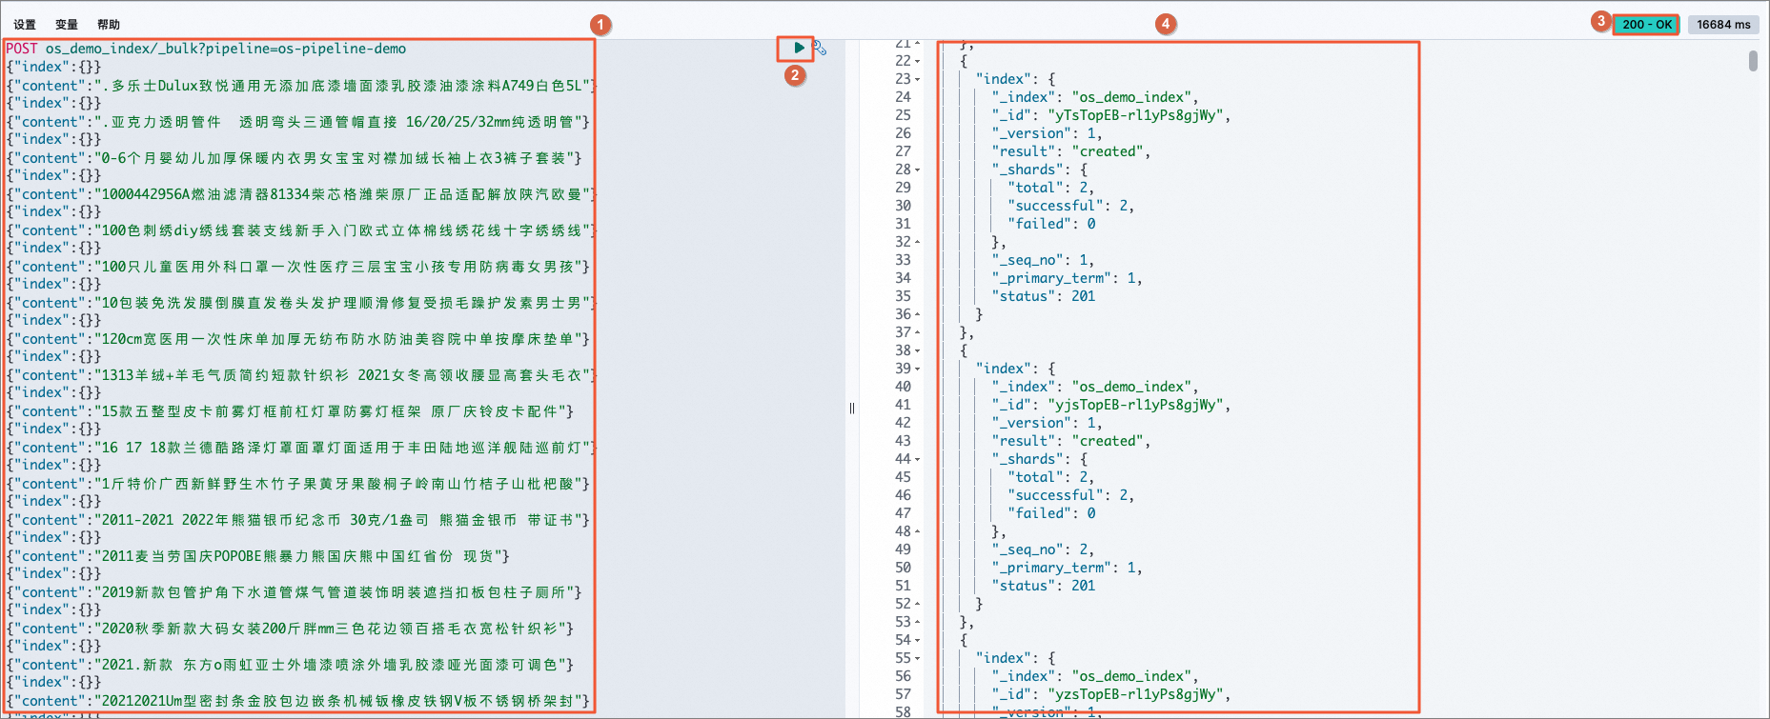This screenshot has height=719, width=1770.
Task: Click the numbered annotation marker 1
Action: [600, 24]
